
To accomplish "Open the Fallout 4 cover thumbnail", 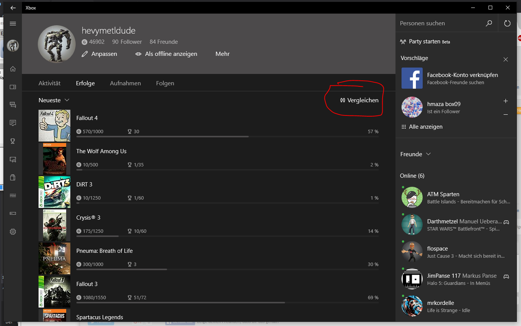I will pyautogui.click(x=54, y=126).
